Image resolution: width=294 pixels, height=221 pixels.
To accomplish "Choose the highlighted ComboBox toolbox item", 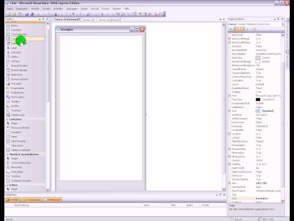I will (25, 39).
